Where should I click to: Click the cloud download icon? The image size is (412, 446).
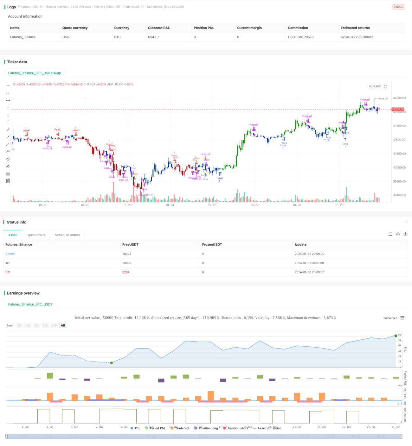(x=398, y=234)
